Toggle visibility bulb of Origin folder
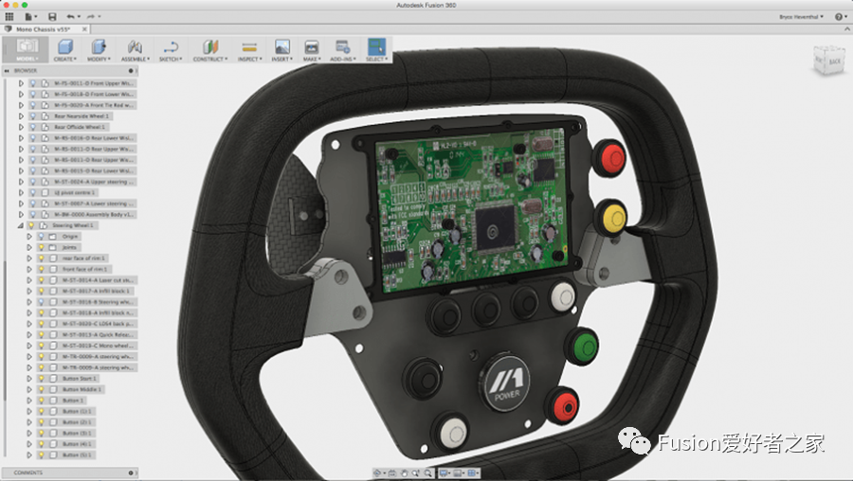Viewport: 853px width, 481px height. 41,237
